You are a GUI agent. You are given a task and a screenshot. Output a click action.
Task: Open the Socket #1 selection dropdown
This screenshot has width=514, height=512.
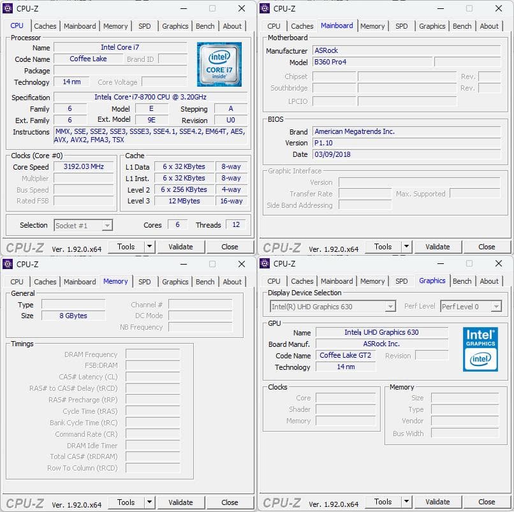point(83,225)
